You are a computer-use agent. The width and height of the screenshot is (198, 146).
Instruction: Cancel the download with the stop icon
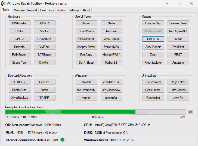pyautogui.click(x=190, y=112)
